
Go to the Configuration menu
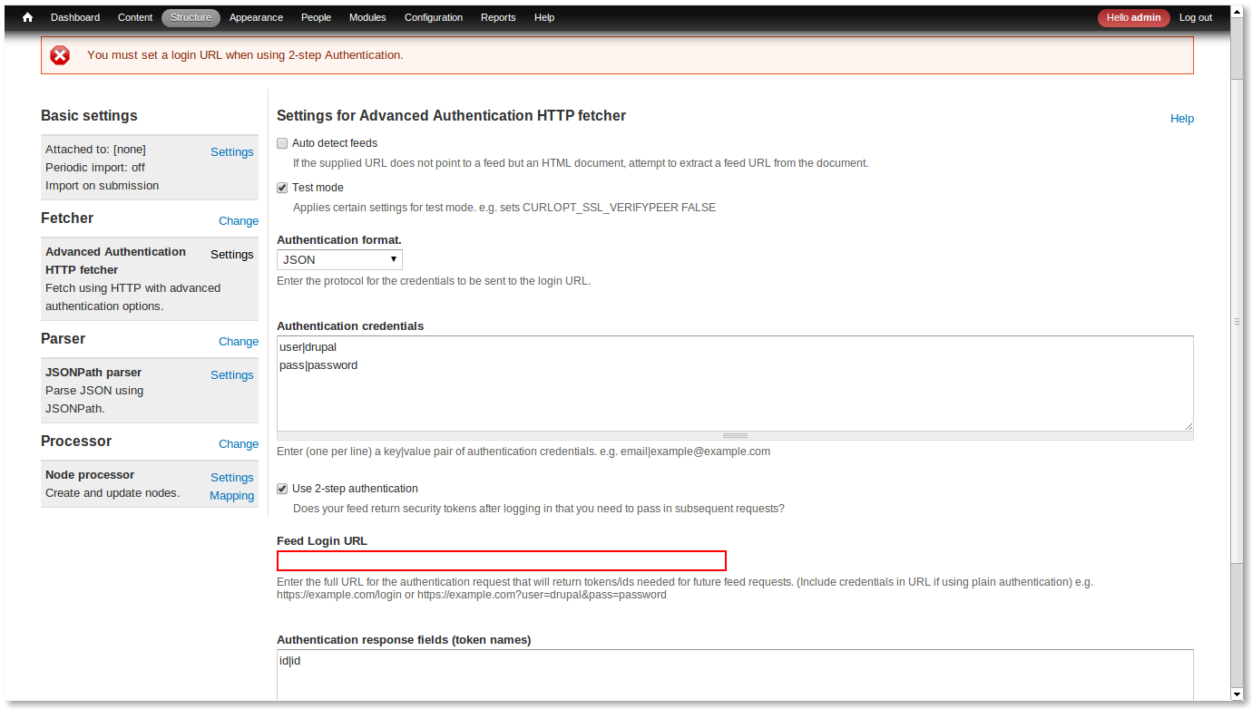pyautogui.click(x=433, y=16)
